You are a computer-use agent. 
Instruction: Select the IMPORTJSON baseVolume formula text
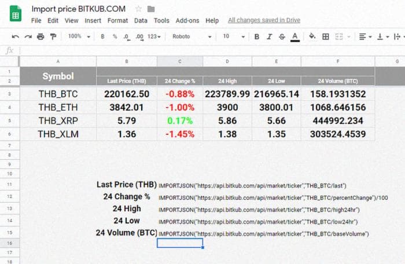pyautogui.click(x=263, y=234)
